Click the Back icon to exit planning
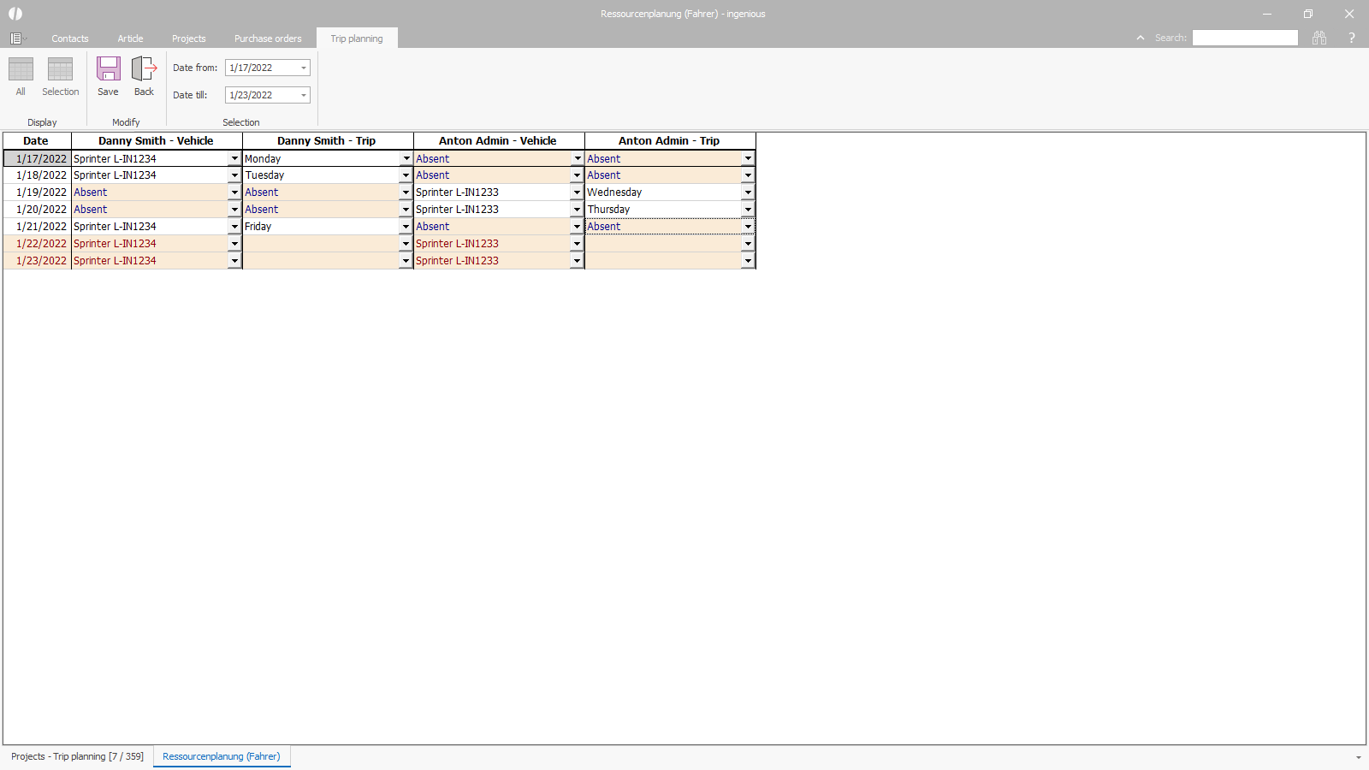This screenshot has width=1369, height=770. click(144, 69)
